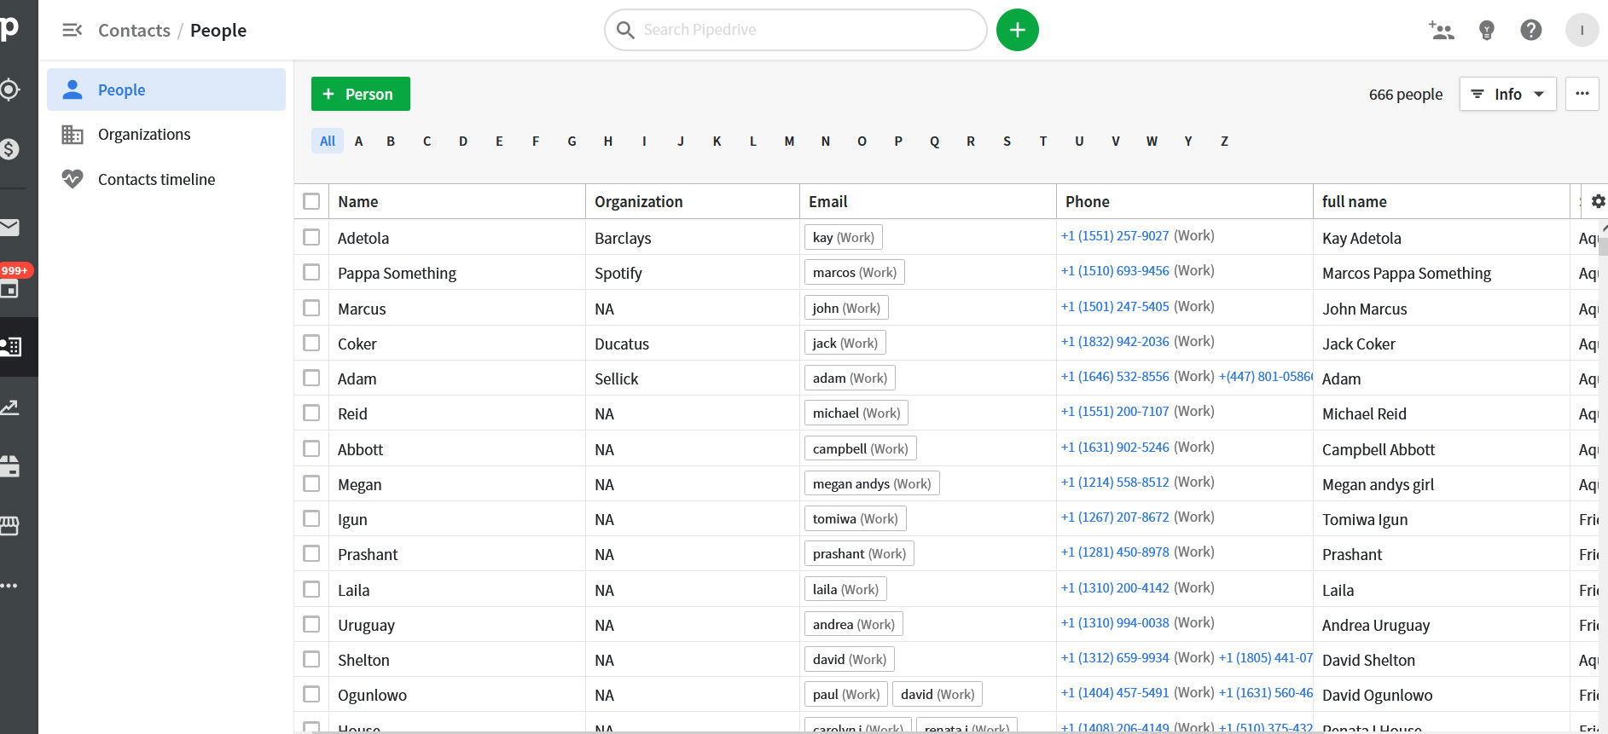Open the Ducatus organization link
Image resolution: width=1608 pixels, height=734 pixels.
(x=622, y=344)
